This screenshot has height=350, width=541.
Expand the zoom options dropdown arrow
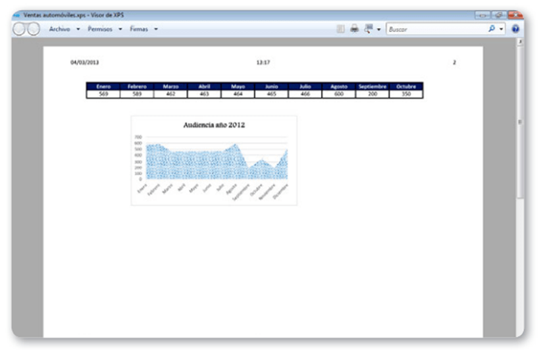[x=379, y=30]
